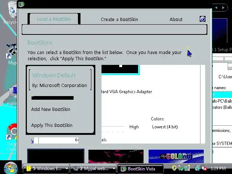Open the Mypal web taskbar group
The height and width of the screenshot is (174, 232).
pyautogui.click(x=91, y=169)
